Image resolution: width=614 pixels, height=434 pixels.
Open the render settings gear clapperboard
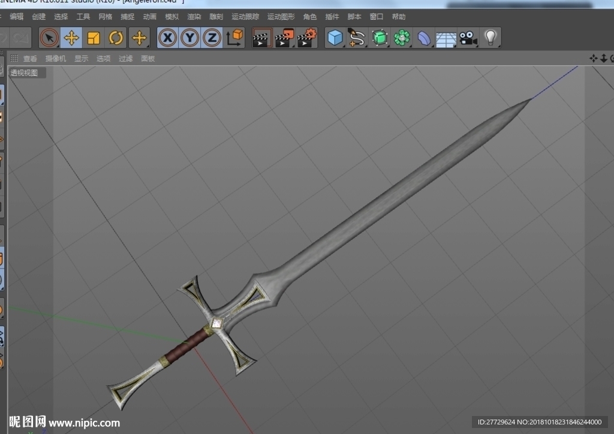click(x=306, y=38)
